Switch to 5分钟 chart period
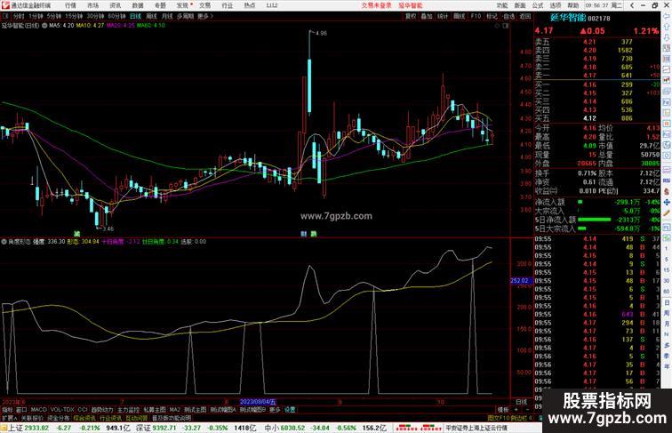Viewport: 672px width, 433px height. click(x=54, y=16)
